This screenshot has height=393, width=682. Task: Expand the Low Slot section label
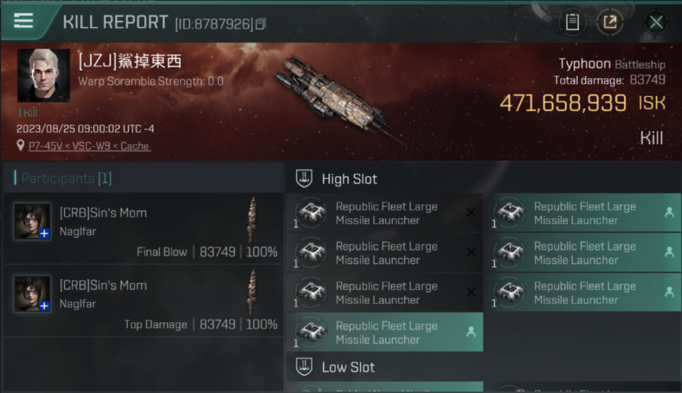coord(348,367)
